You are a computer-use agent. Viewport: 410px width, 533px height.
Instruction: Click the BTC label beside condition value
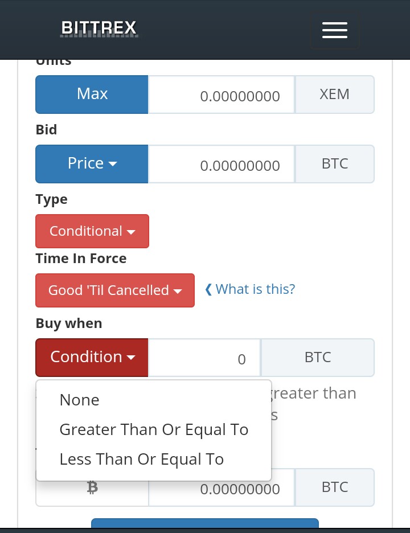pyautogui.click(x=318, y=358)
